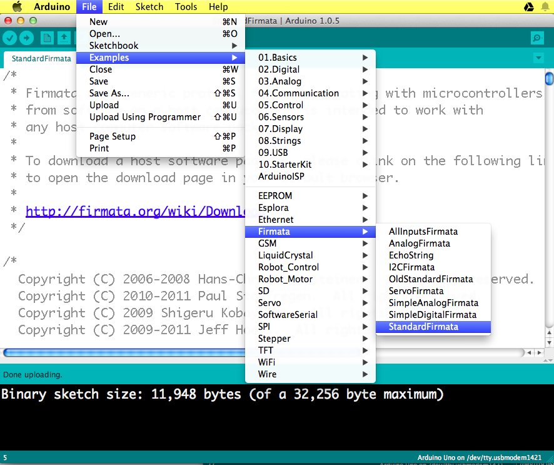Click the Google Drive menu bar icon
Screen dimensions: 554x465
pyautogui.click(x=528, y=7)
